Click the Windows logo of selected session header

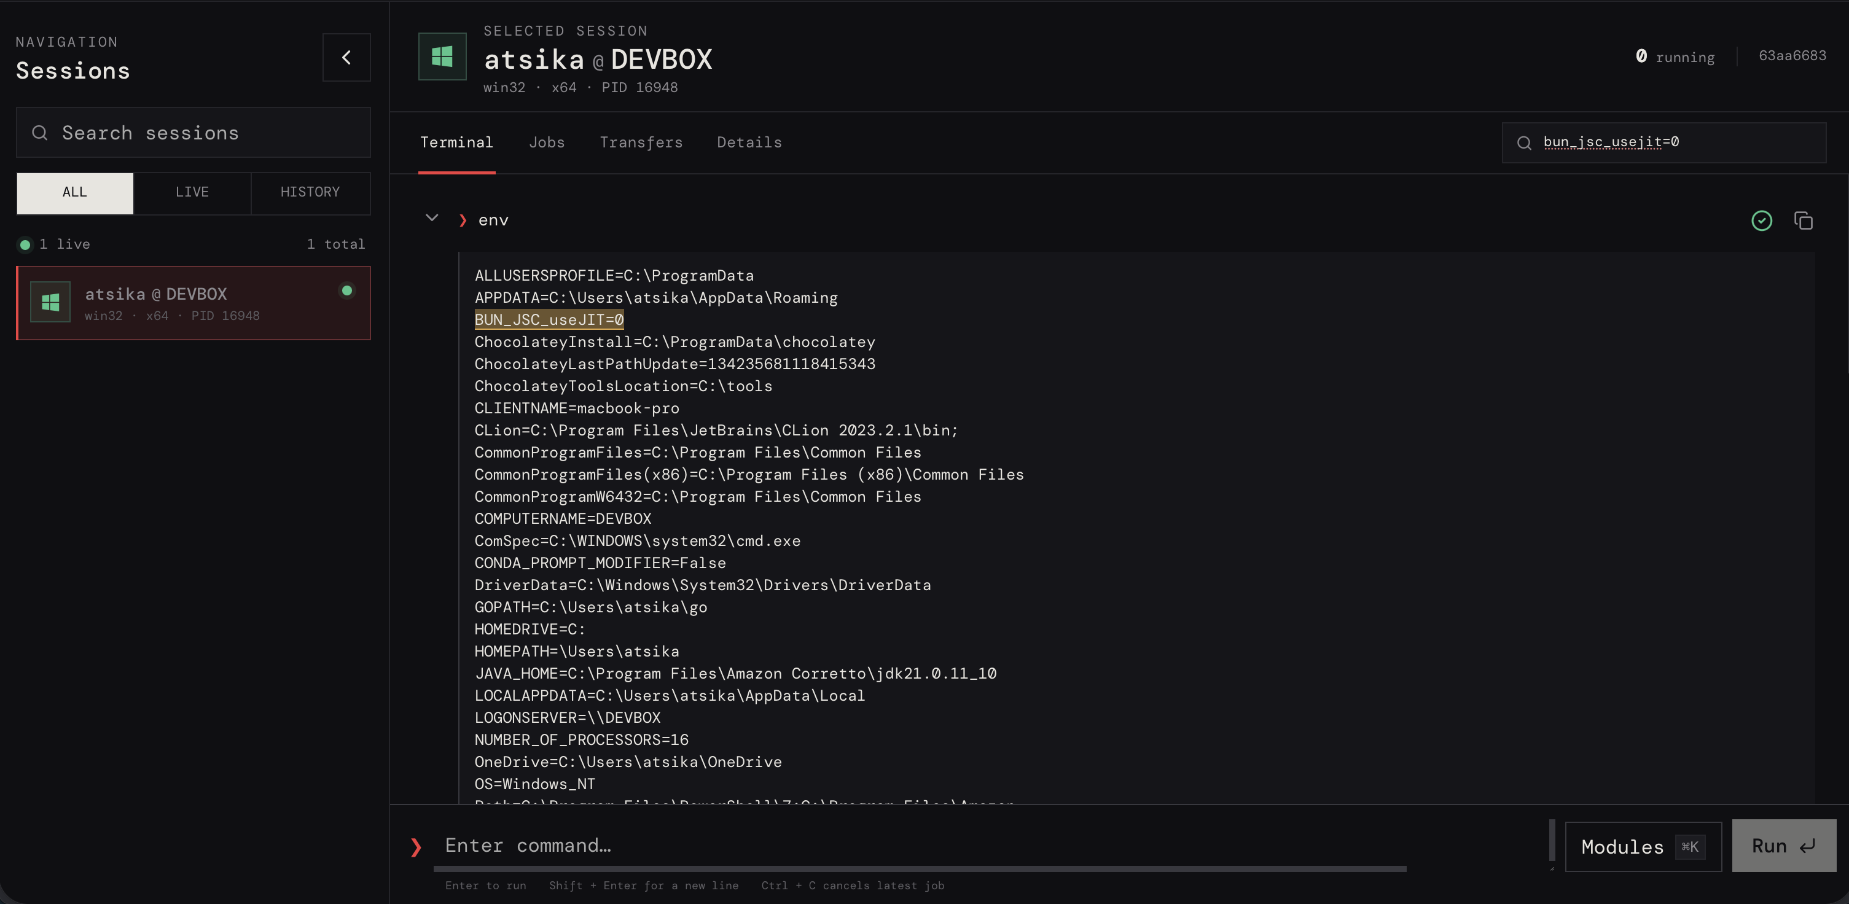point(442,56)
